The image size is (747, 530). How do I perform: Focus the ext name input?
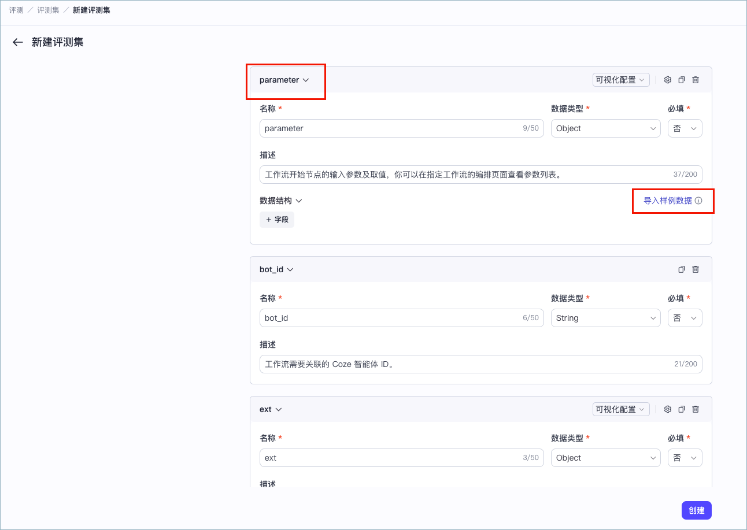click(401, 458)
